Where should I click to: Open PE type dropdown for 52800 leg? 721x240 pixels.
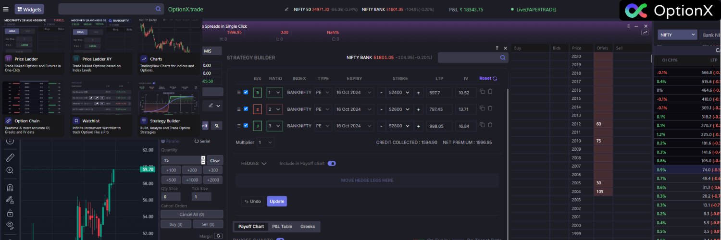pos(323,126)
